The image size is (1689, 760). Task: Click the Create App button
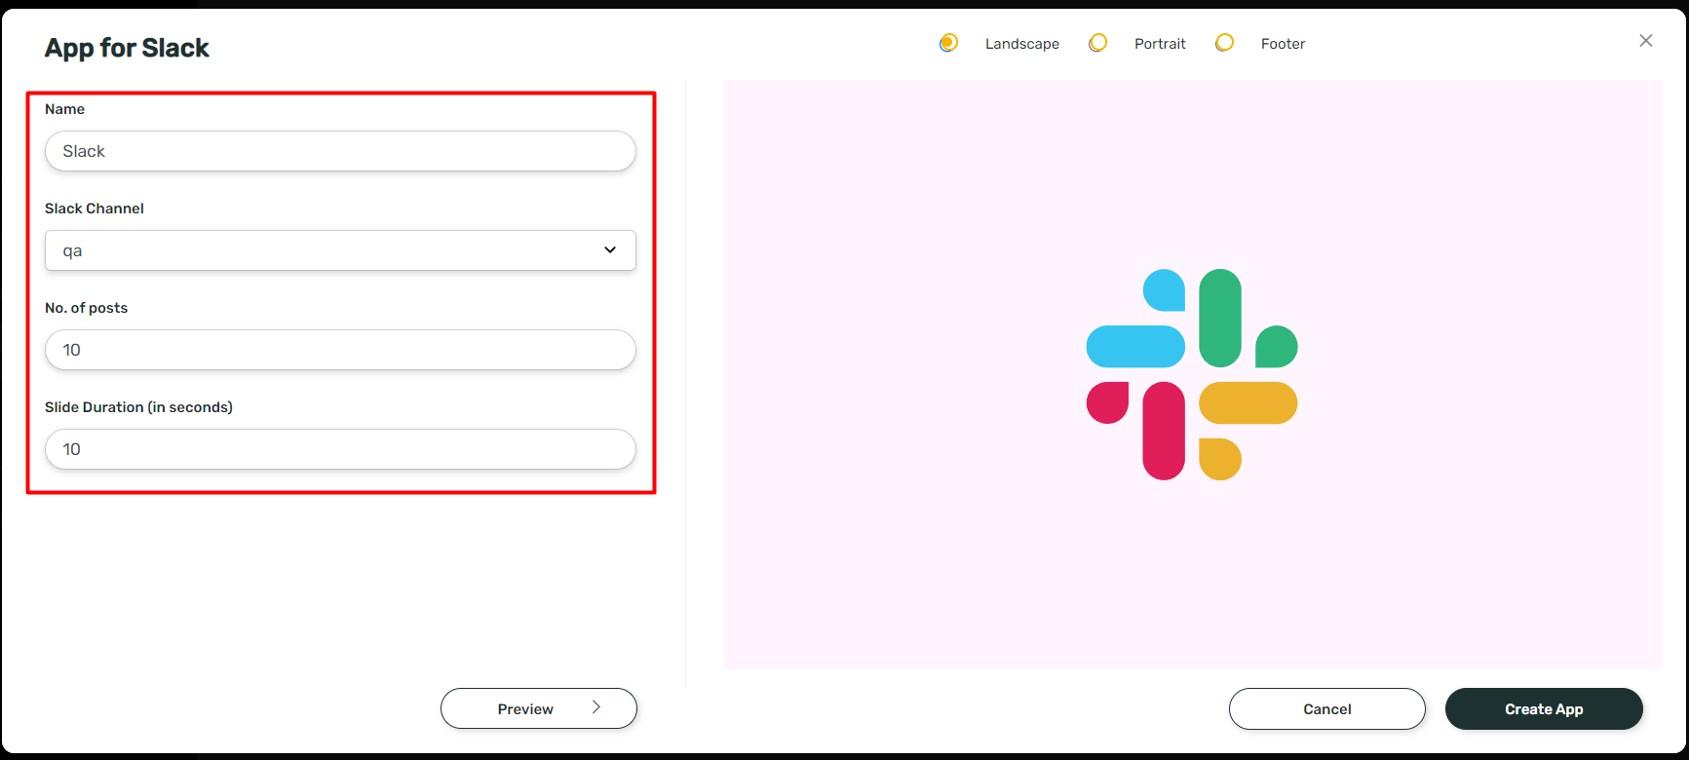point(1543,708)
